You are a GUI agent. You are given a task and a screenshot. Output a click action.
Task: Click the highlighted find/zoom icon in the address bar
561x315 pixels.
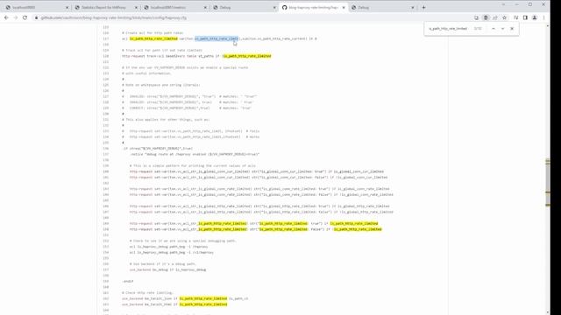pyautogui.click(x=486, y=17)
